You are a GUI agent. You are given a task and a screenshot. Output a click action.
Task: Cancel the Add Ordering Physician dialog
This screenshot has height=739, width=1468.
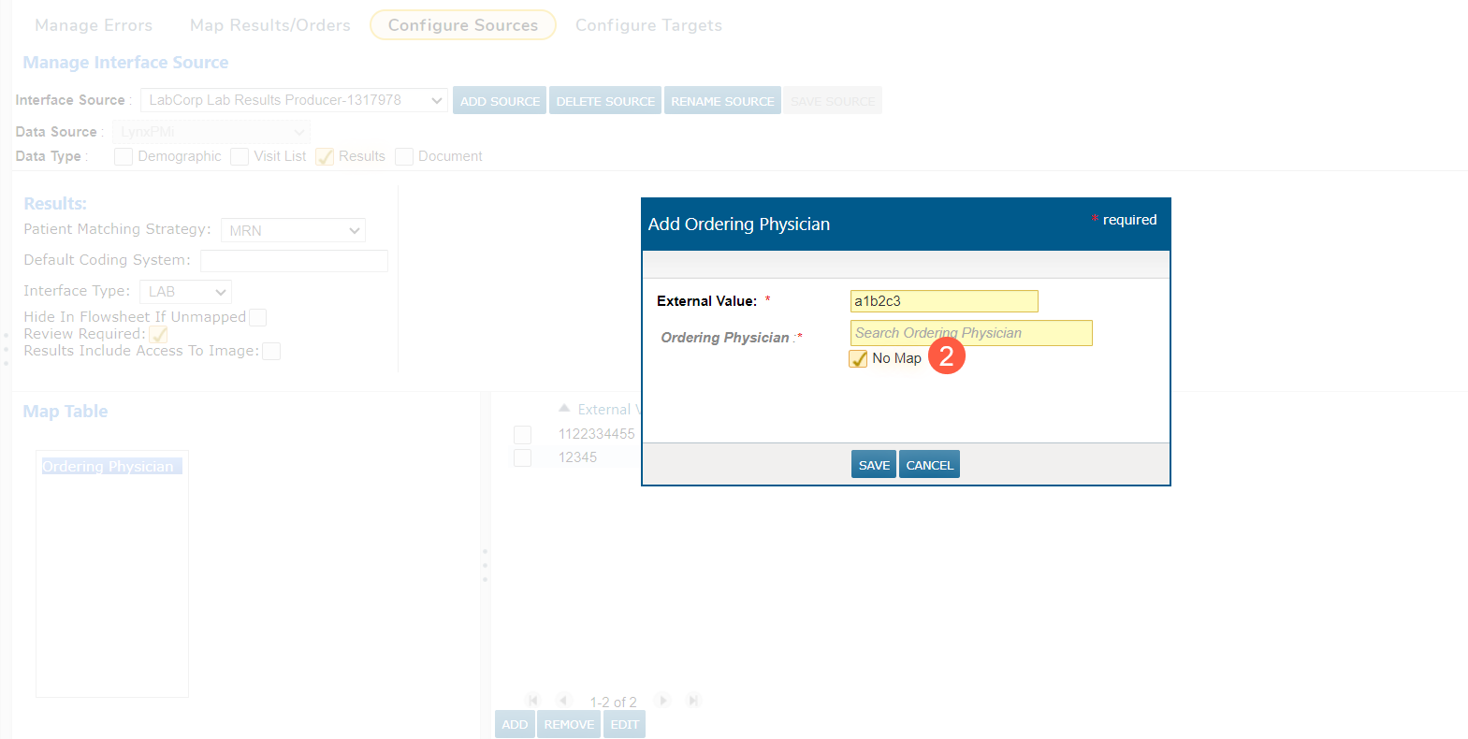tap(929, 465)
